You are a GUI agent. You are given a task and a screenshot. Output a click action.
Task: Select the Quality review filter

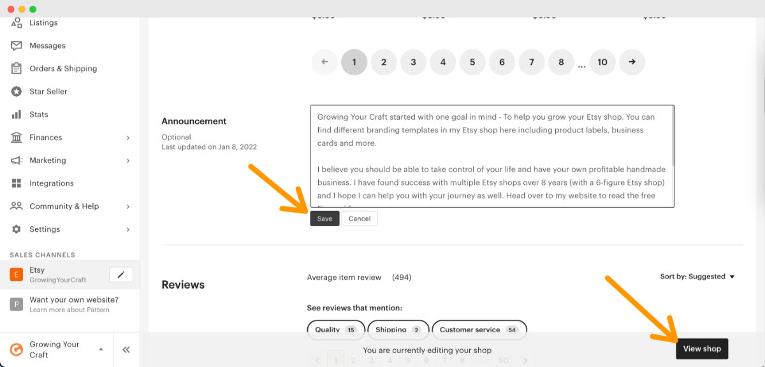click(x=336, y=329)
